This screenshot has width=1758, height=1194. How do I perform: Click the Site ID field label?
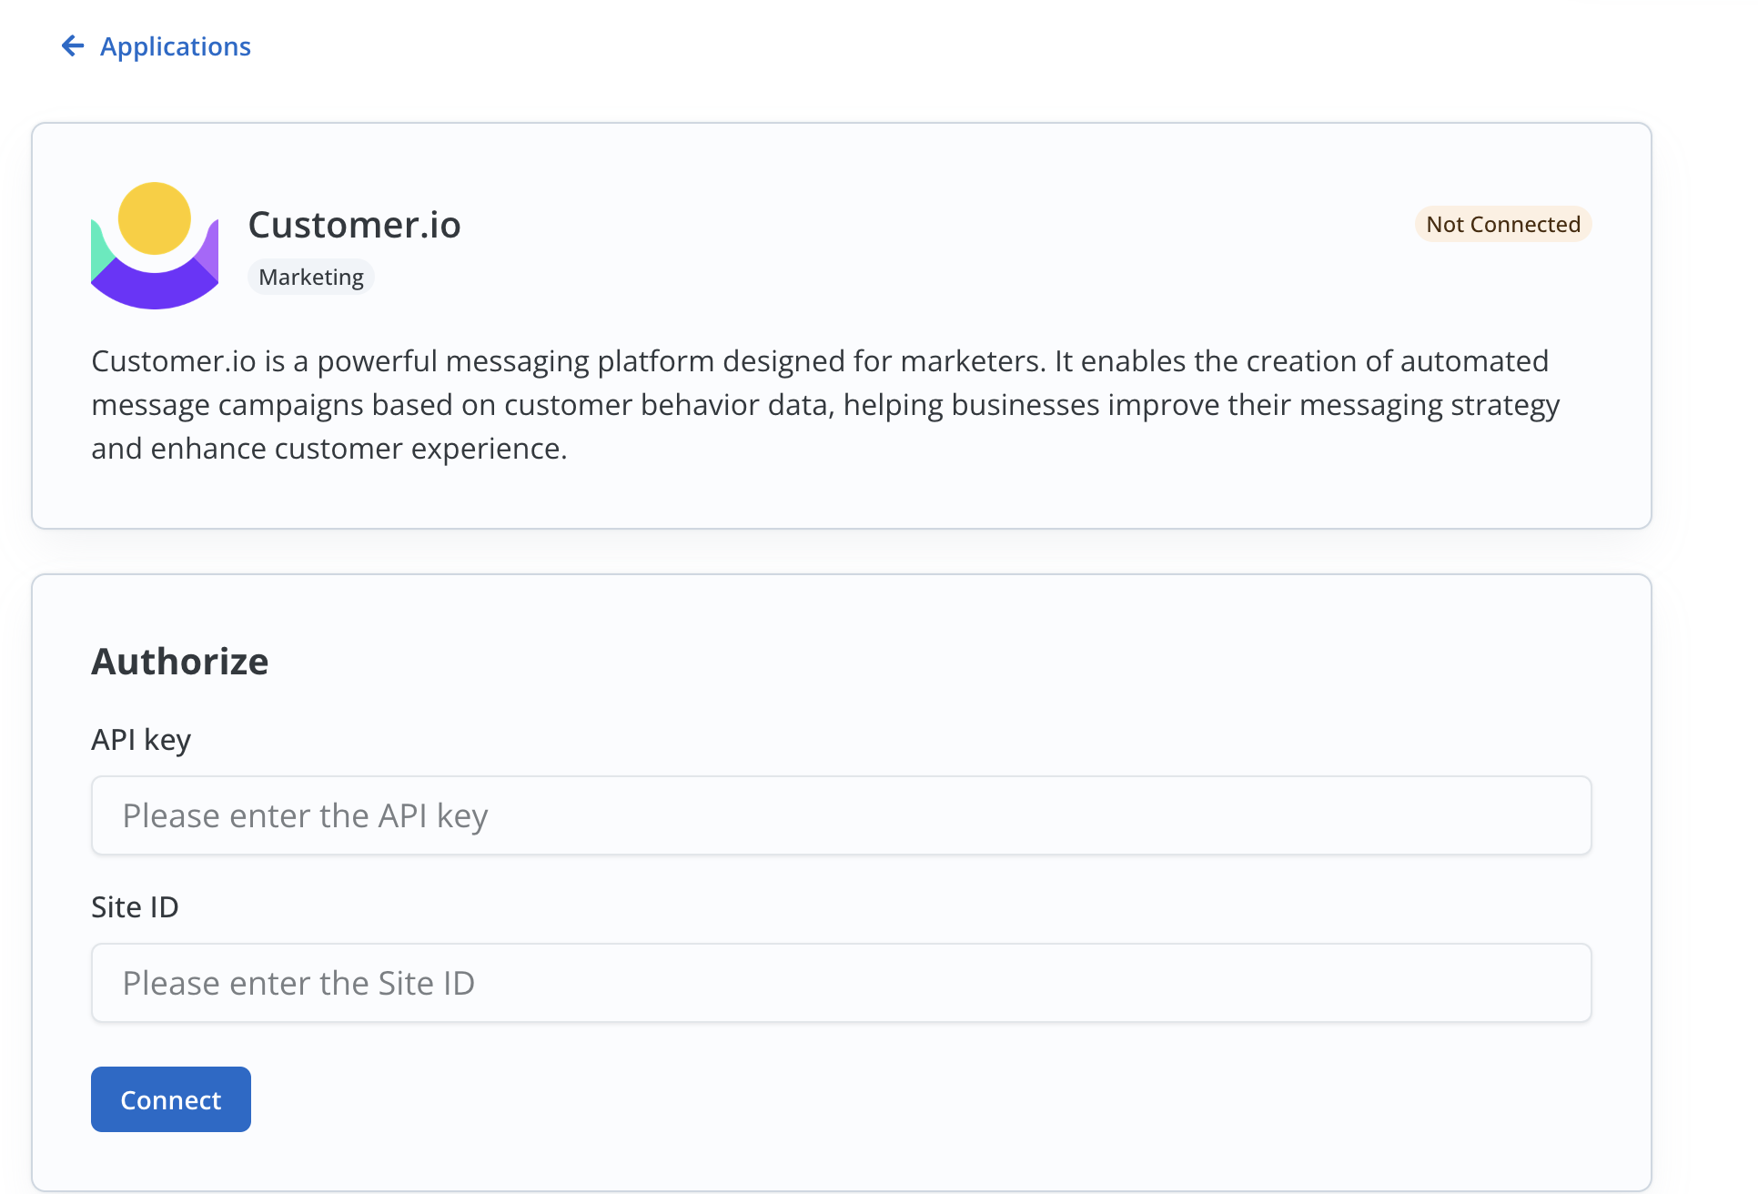(x=135, y=907)
